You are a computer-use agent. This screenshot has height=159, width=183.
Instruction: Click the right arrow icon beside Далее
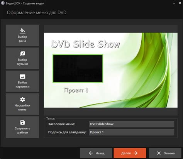pos(136,153)
